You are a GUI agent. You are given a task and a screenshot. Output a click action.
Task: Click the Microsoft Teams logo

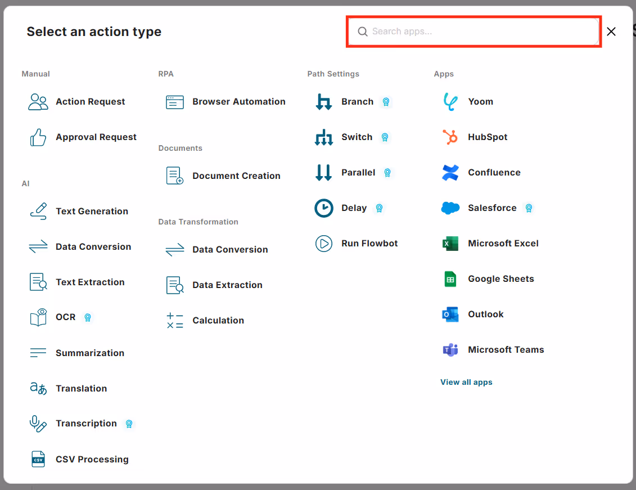(450, 350)
